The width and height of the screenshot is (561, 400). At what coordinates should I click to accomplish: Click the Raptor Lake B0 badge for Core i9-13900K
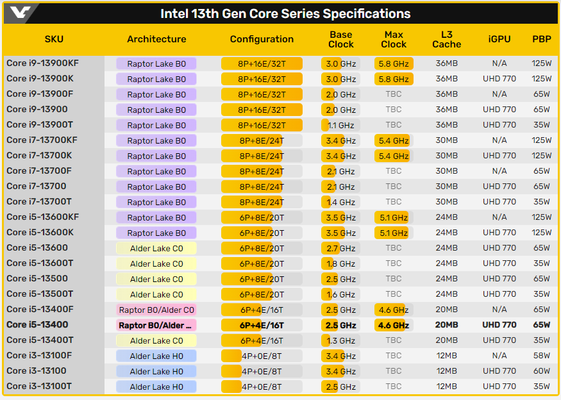click(156, 79)
